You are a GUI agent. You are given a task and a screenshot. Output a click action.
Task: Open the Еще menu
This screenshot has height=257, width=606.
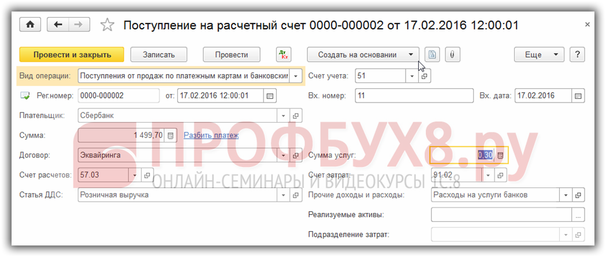point(539,55)
